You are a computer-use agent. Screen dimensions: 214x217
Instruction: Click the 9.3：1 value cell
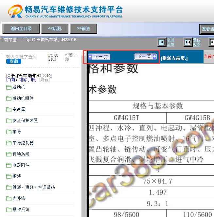151,204
